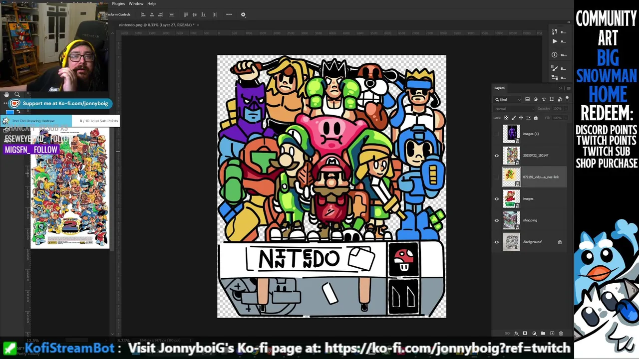Open the options bar gear settings
The width and height of the screenshot is (639, 359).
click(x=243, y=14)
